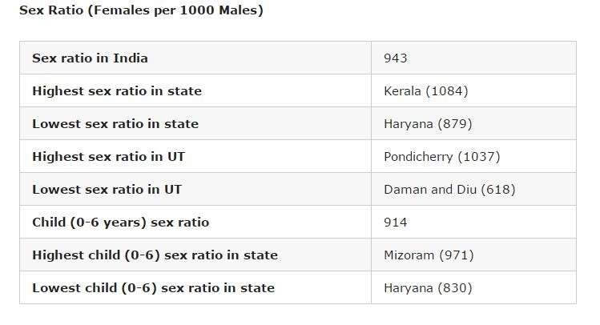Click the value 914
Screen dimensions: 600x325
(x=395, y=223)
